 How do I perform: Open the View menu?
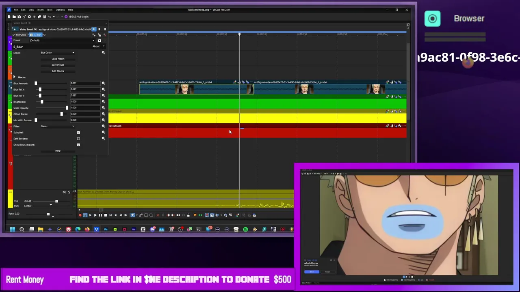(x=31, y=10)
